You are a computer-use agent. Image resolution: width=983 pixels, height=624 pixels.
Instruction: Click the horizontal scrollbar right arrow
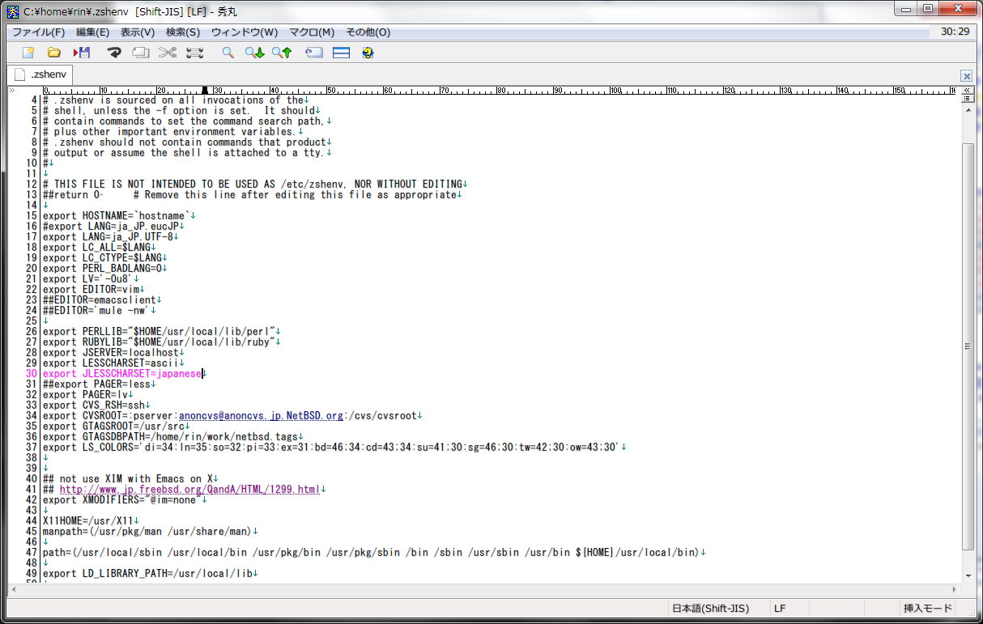point(954,588)
